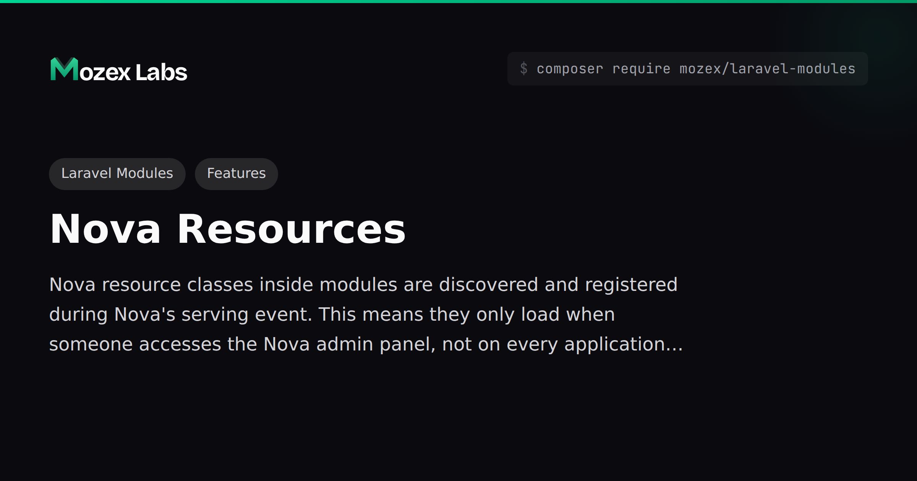
Task: Click the text 'during Nova's serving event'
Action: tap(180, 315)
